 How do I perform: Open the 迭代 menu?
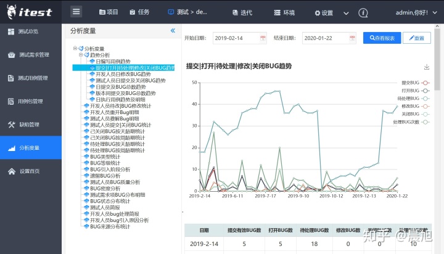tap(242, 12)
